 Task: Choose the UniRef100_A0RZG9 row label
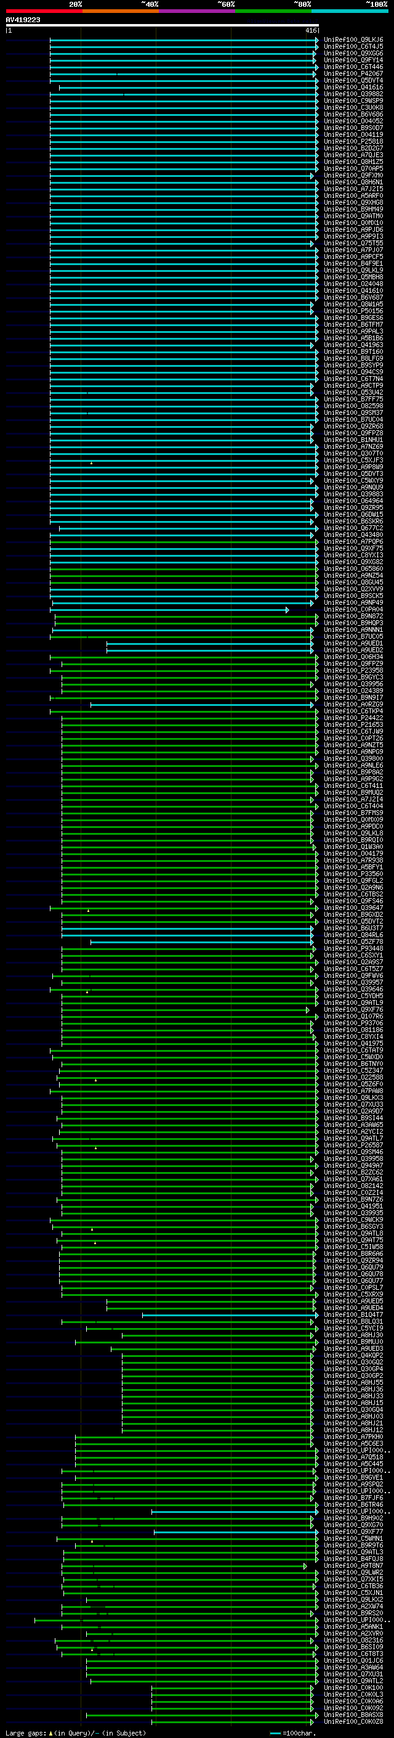[x=353, y=704]
